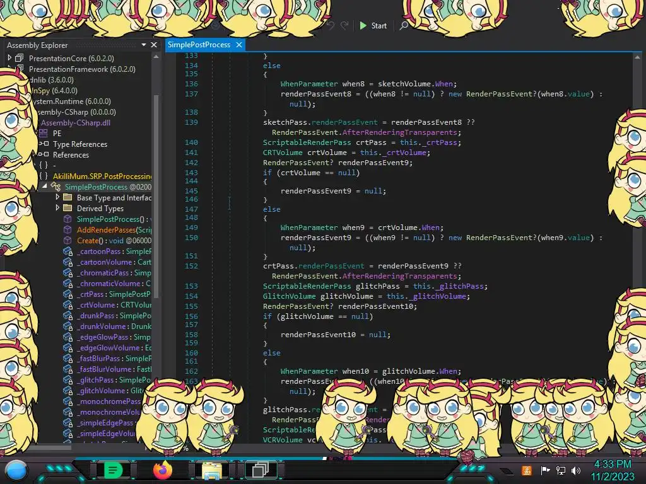The image size is (646, 484).
Task: Click the _glitchPass field icon
Action: point(68,379)
